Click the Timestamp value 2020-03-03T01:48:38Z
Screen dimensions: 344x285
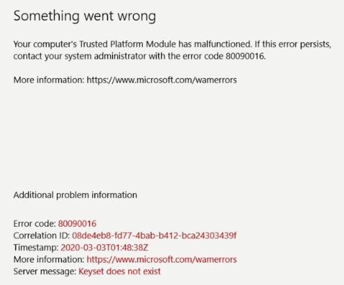pyautogui.click(x=104, y=248)
